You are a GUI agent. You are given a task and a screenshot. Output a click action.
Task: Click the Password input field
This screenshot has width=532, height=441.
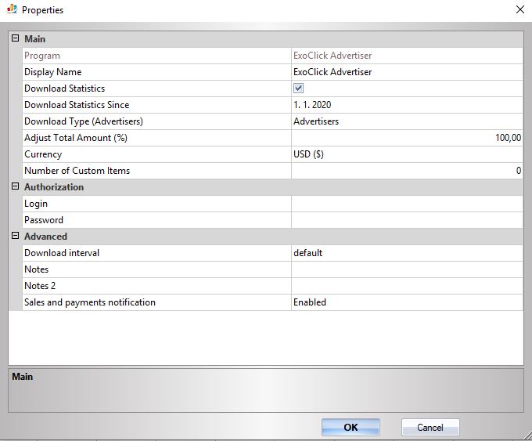(x=407, y=220)
